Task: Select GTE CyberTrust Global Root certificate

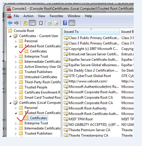Action: pyautogui.click(x=90, y=76)
